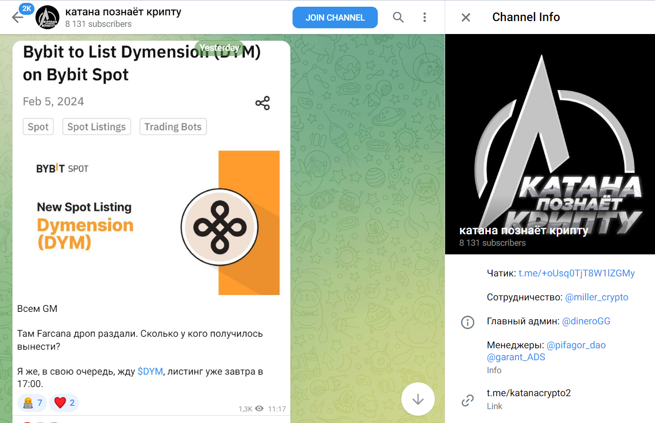This screenshot has height=423, width=655.
Task: Click the '8 131 subscribers' header text
Action: click(98, 24)
